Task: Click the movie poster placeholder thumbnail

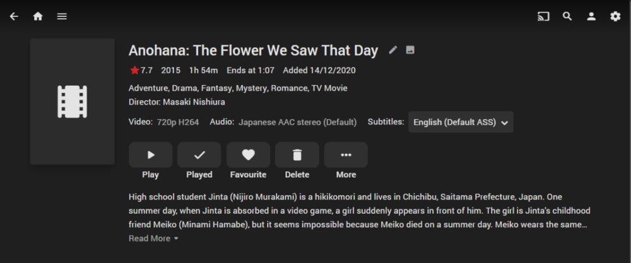Action: click(72, 102)
